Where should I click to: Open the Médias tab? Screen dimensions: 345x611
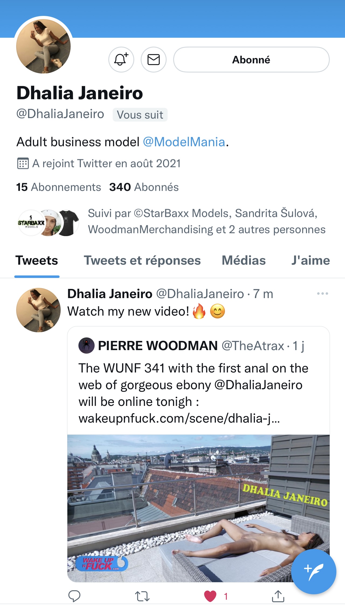pyautogui.click(x=244, y=261)
